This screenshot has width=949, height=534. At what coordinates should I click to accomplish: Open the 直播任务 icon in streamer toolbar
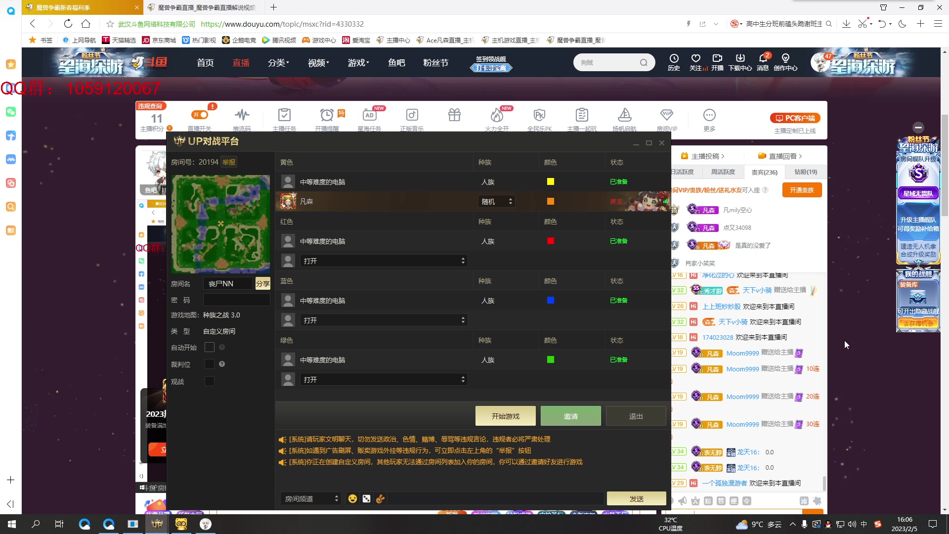click(x=284, y=115)
